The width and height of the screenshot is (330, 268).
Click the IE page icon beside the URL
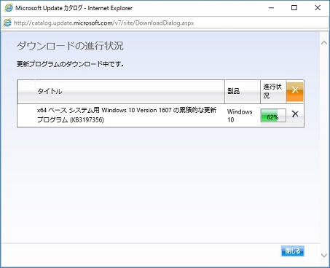pyautogui.click(x=7, y=23)
